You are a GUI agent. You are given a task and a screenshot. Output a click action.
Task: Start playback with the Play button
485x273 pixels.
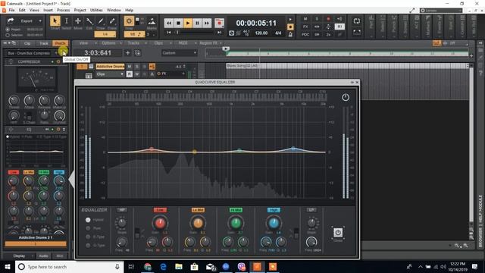click(x=188, y=23)
